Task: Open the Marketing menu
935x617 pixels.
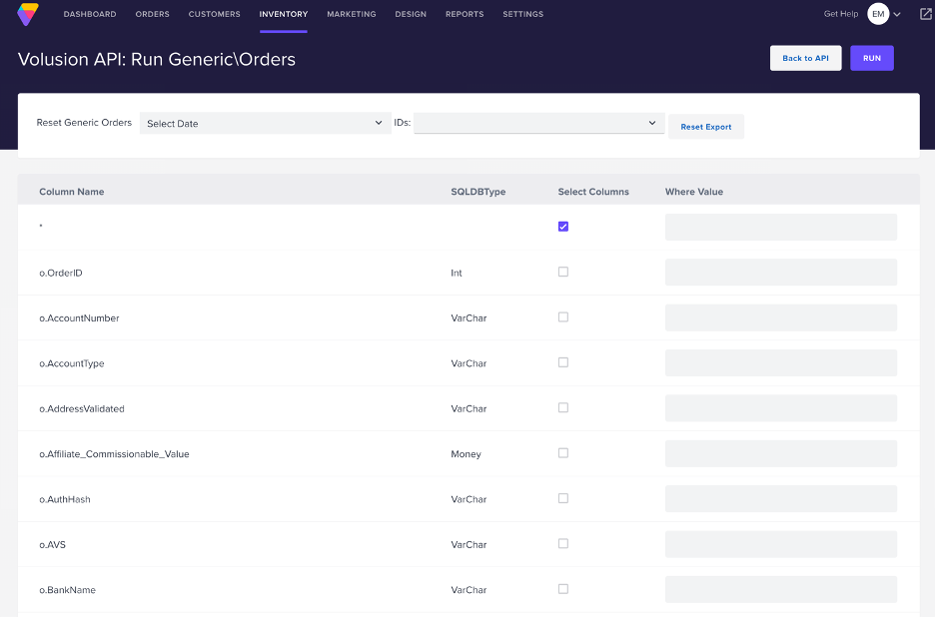Action: coord(352,14)
